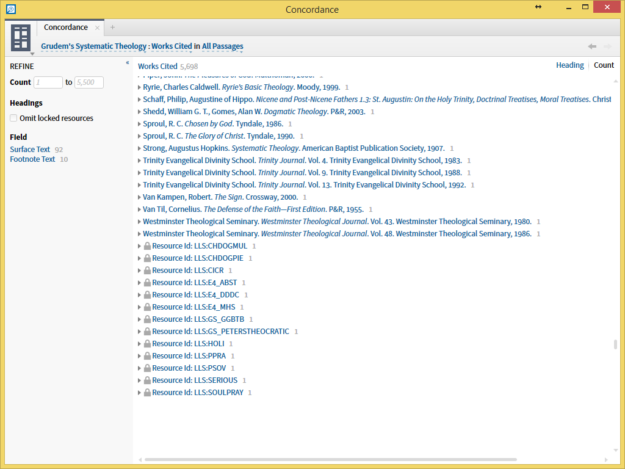Click the lock icon beside LLS:E4_MHS

pyautogui.click(x=147, y=307)
